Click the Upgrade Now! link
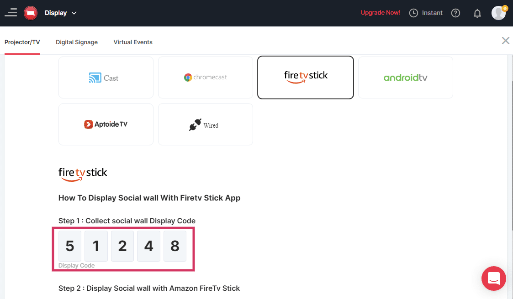This screenshot has width=513, height=299. pyautogui.click(x=380, y=13)
